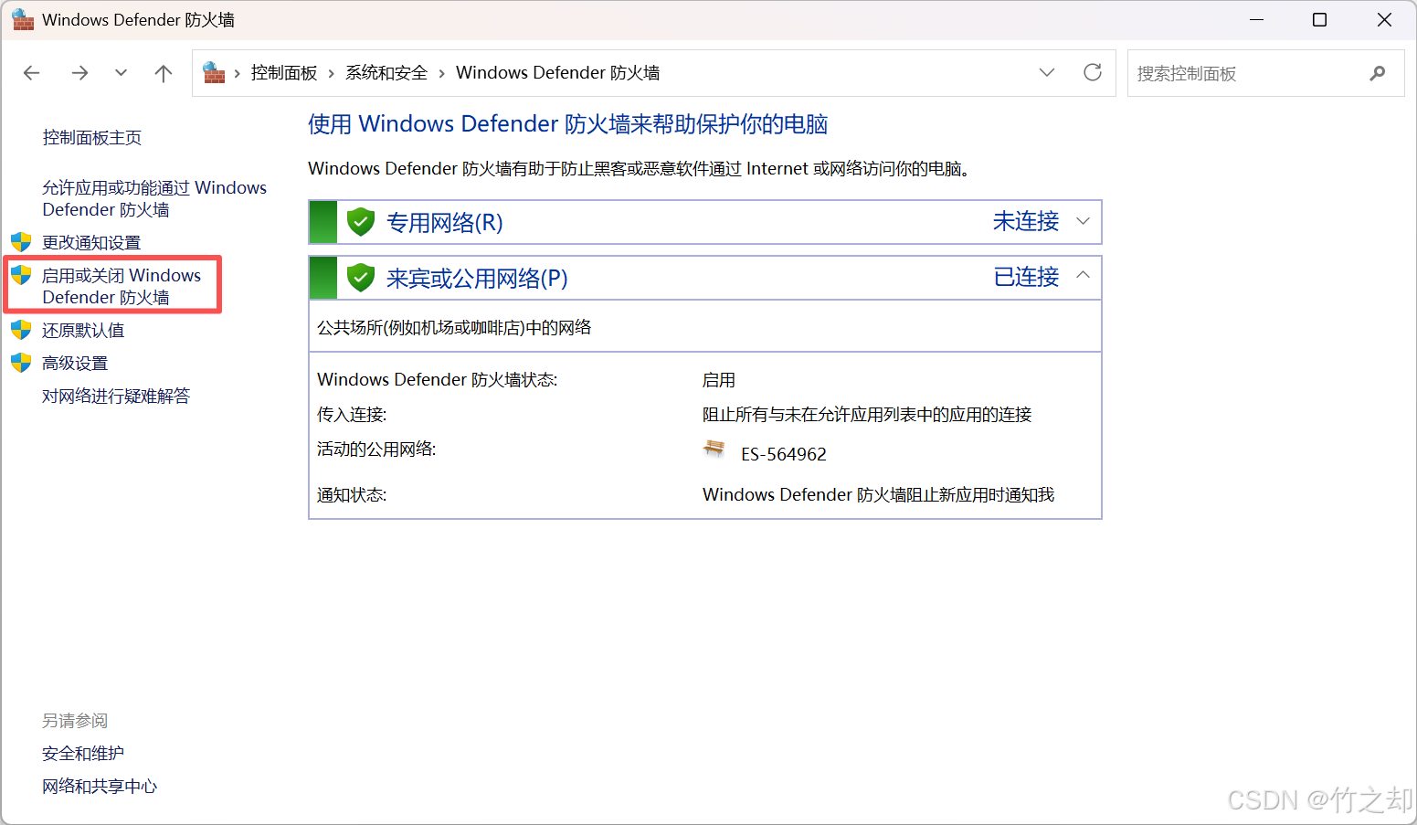
Task: Open recent locations dropdown arrow
Action: 121,73
